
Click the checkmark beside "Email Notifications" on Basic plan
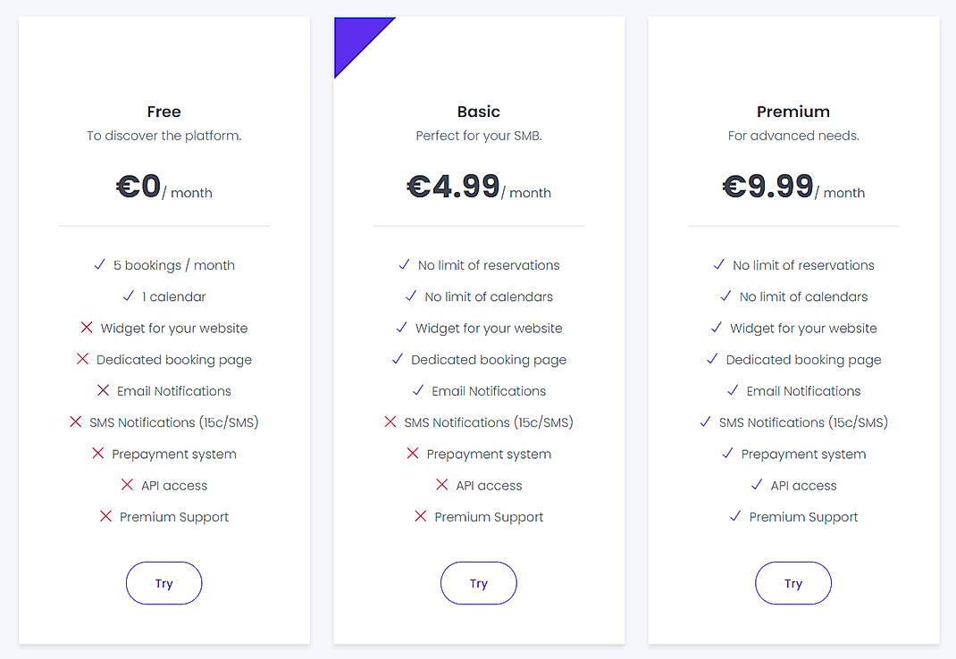(418, 390)
